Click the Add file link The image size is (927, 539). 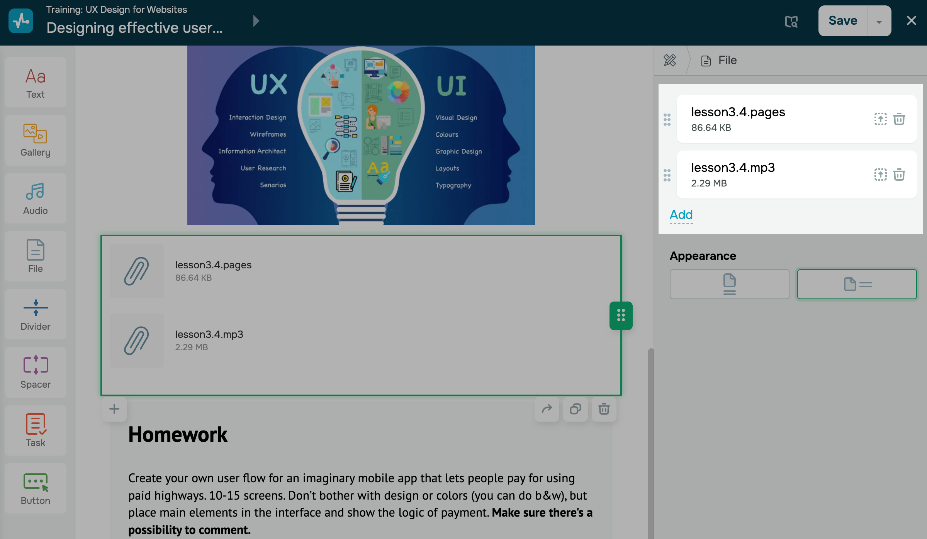(681, 215)
